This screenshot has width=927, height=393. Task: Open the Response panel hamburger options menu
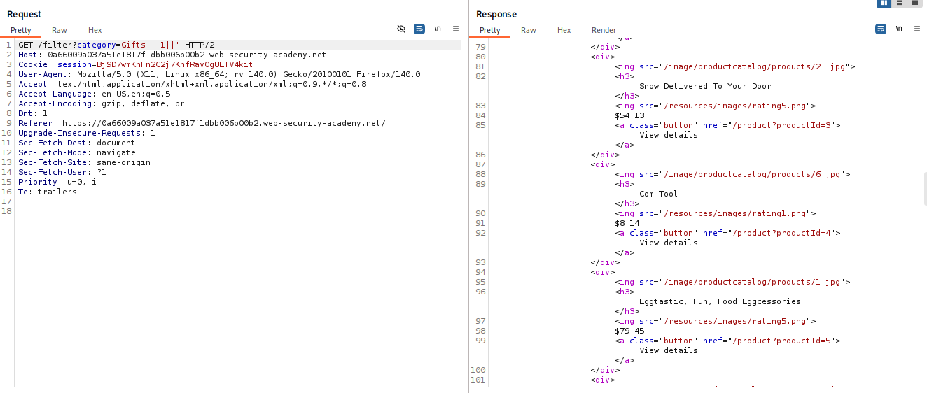[x=917, y=29]
